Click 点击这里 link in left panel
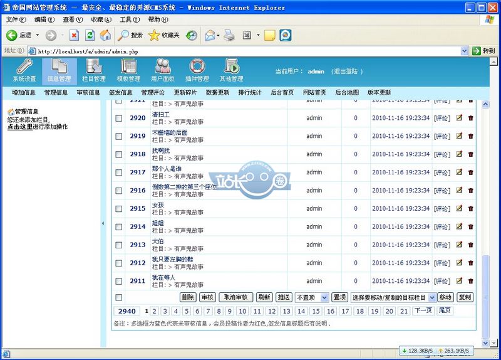The image size is (501, 360). pos(20,127)
